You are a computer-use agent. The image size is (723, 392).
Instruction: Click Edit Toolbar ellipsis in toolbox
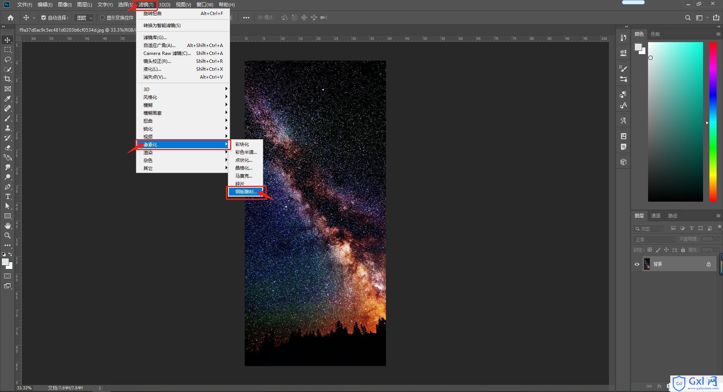tap(8, 245)
